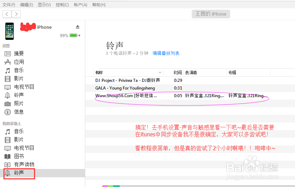Image resolution: width=295 pixels, height=187 pixels.
Task: Click the 图书 book icon
Action: pos(8,156)
